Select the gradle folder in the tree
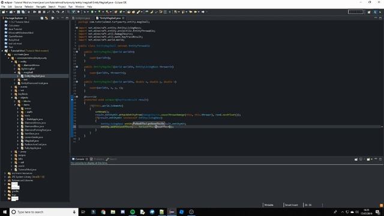The height and width of the screenshot is (216, 384). [x=15, y=191]
